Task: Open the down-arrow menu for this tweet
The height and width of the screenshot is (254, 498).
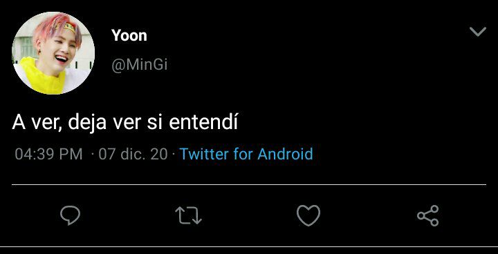Action: click(x=478, y=32)
